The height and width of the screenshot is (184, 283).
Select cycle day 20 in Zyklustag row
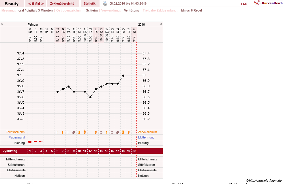[x=134, y=151]
